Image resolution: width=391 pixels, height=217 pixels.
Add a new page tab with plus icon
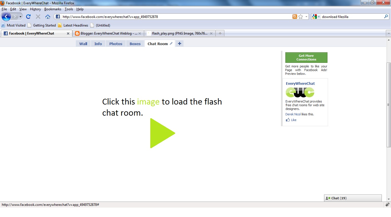point(179,43)
